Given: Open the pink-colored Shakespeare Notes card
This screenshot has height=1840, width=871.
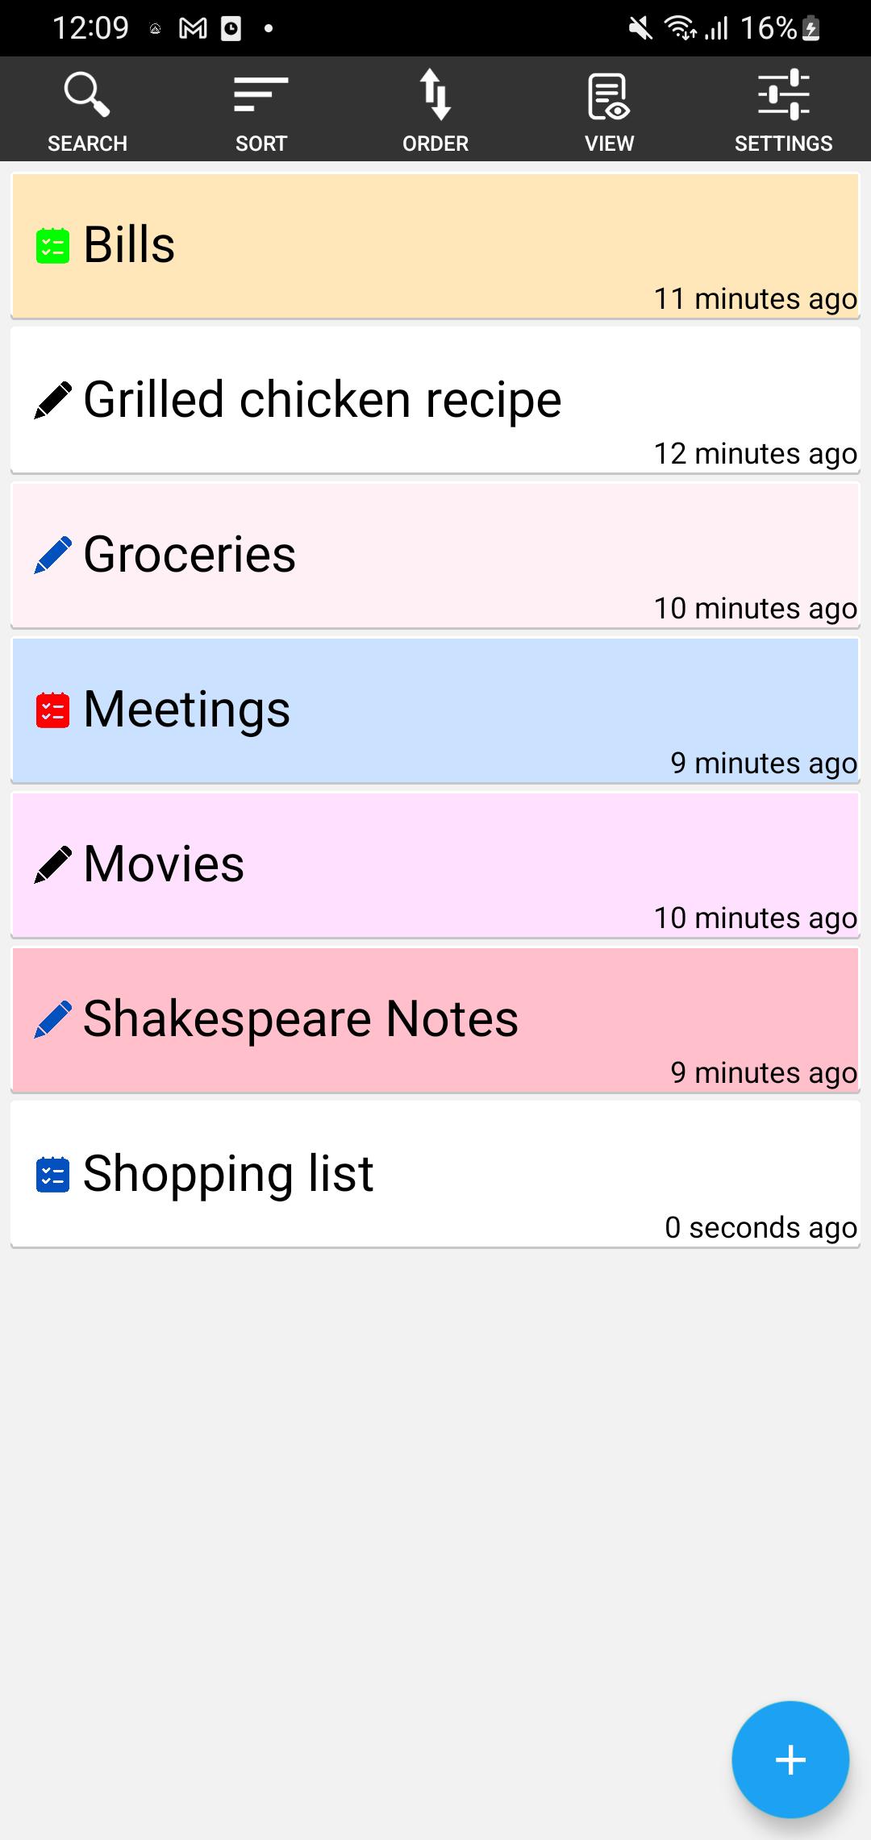Looking at the screenshot, I should click(435, 1020).
